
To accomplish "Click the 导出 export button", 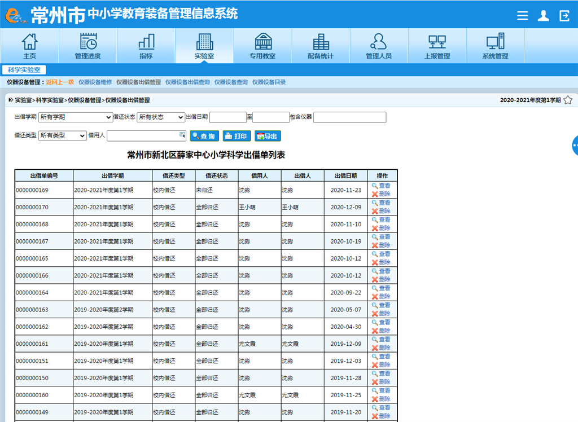I will [x=268, y=136].
